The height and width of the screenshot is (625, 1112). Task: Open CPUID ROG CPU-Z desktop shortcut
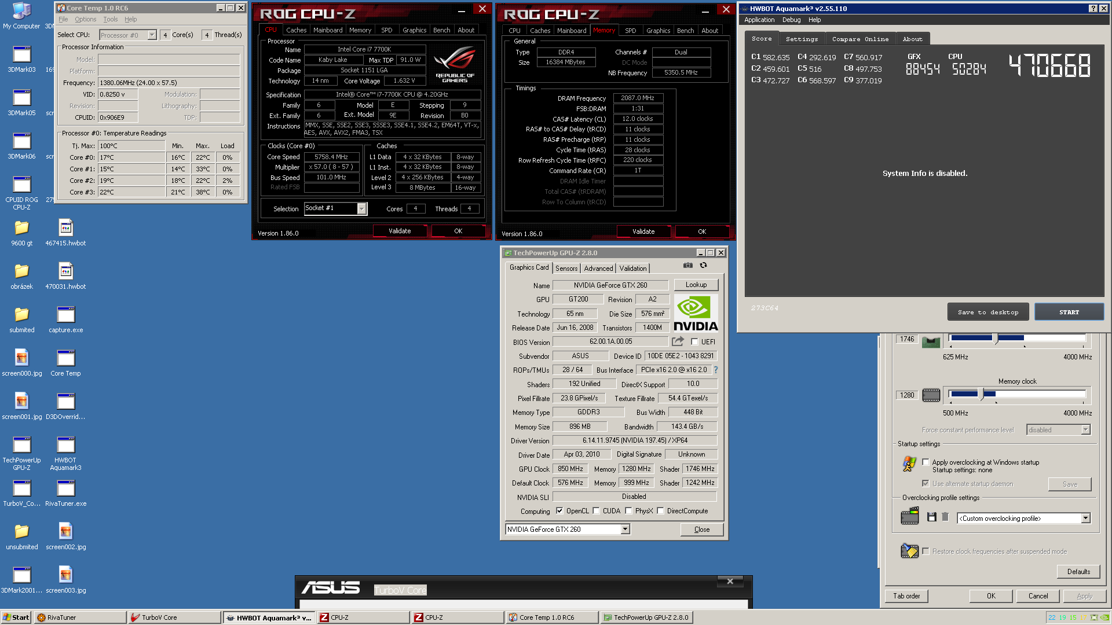(22, 193)
